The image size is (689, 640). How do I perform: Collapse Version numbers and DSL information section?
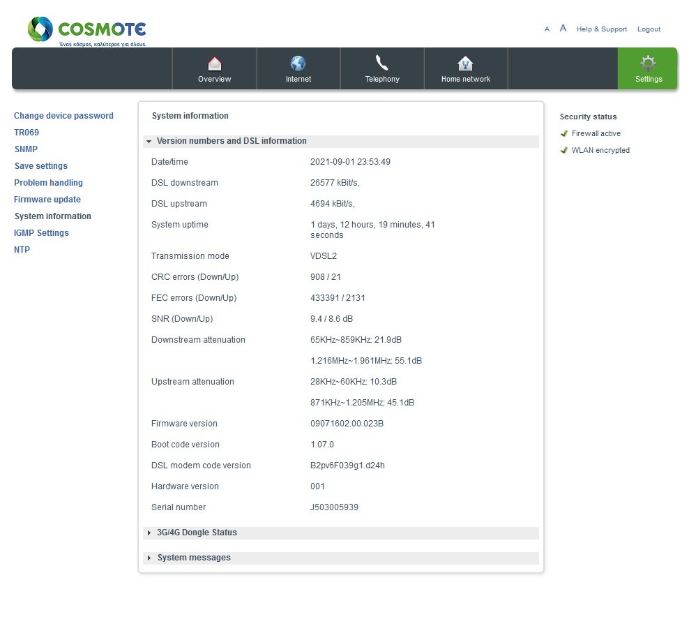coord(340,141)
